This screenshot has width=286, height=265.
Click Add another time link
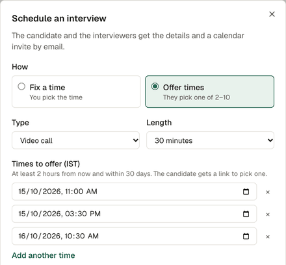tap(44, 255)
